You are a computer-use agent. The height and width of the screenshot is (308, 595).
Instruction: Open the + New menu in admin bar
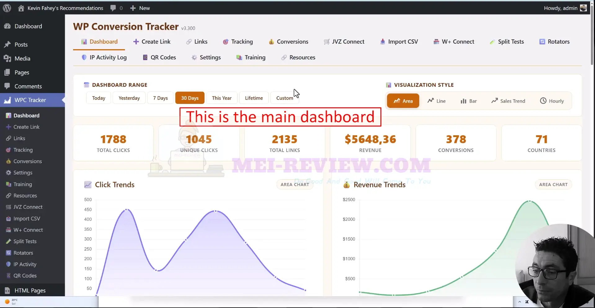(140, 8)
